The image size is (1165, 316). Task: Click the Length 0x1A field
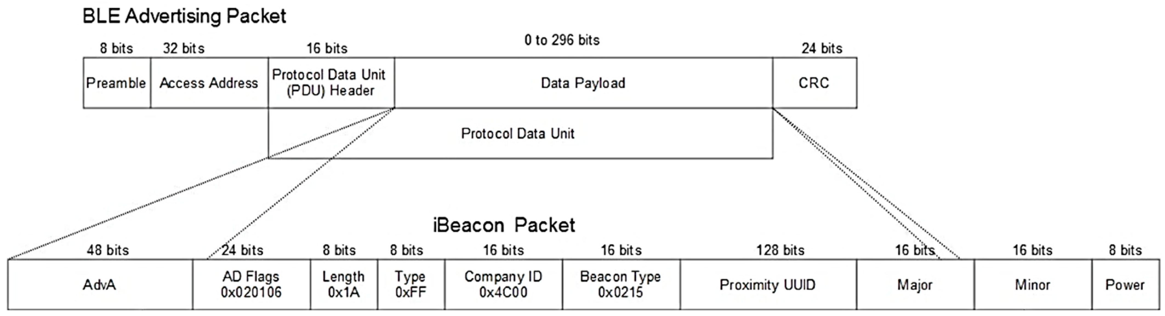343,284
